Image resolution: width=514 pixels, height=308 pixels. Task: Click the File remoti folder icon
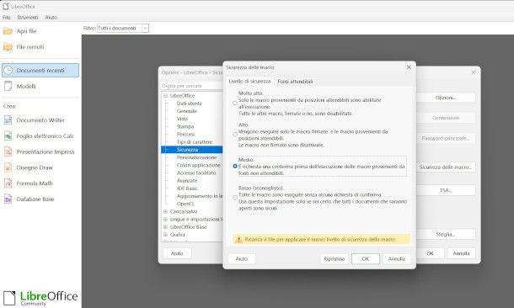tap(8, 47)
